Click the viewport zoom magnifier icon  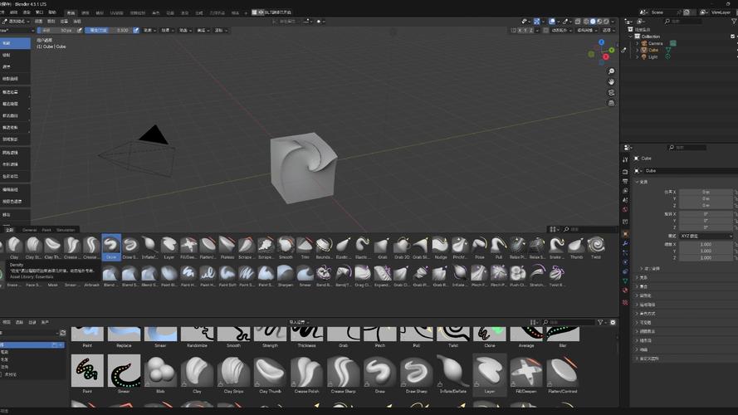click(x=611, y=71)
